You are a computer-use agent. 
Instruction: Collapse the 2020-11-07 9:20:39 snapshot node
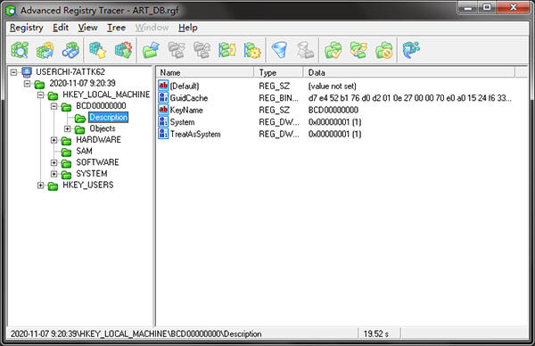click(x=27, y=84)
